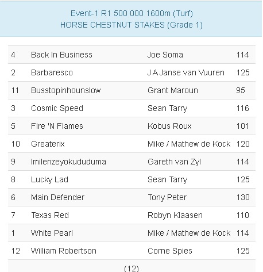This screenshot has width=263, height=272.
Task: Click the (12) runner count footer
Action: pyautogui.click(x=131, y=268)
